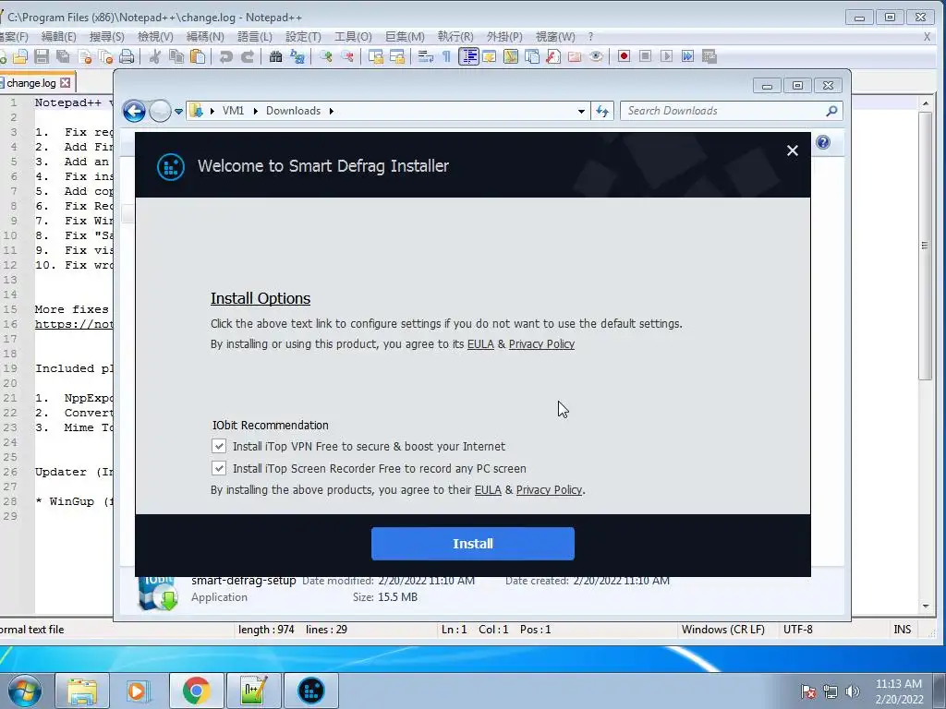
Task: Click the Windows Start button
Action: 24,691
